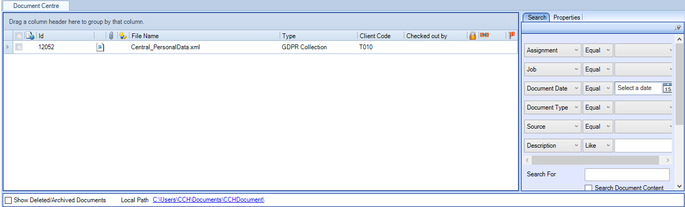
Task: Click the search panel horizontal scrollbar thumb
Action: pos(595,160)
